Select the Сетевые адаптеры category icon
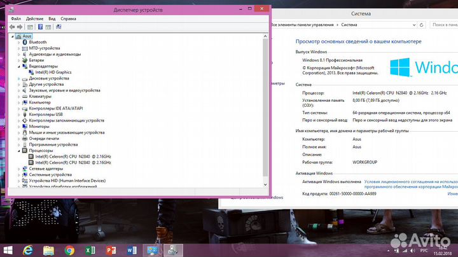The width and height of the screenshot is (458, 257). (25, 169)
